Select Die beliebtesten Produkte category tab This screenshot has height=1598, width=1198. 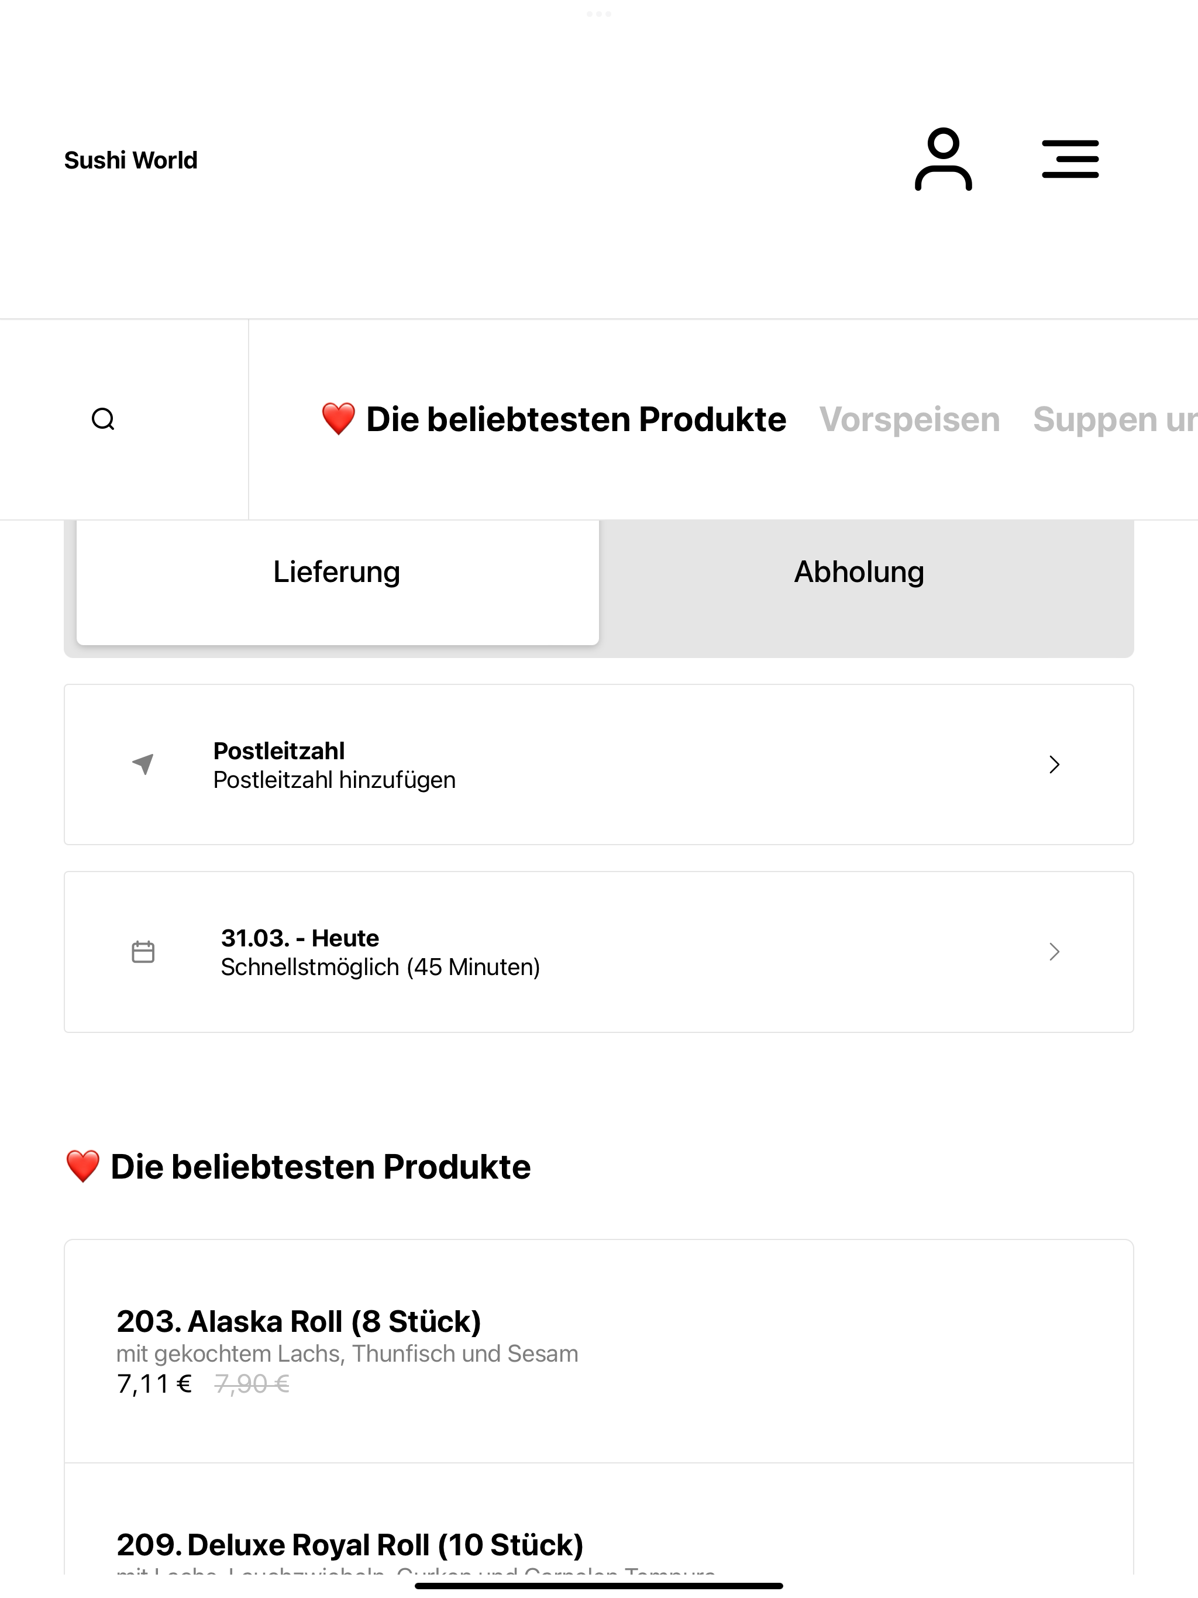[576, 420]
